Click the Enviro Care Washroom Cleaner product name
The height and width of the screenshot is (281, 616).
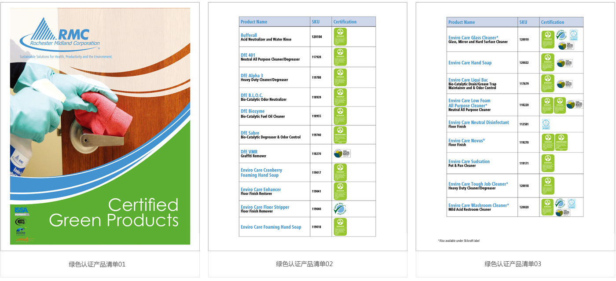click(478, 205)
